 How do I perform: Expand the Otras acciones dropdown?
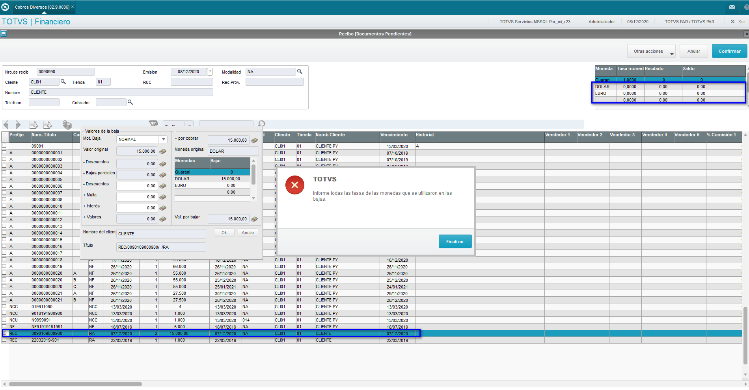tap(651, 51)
